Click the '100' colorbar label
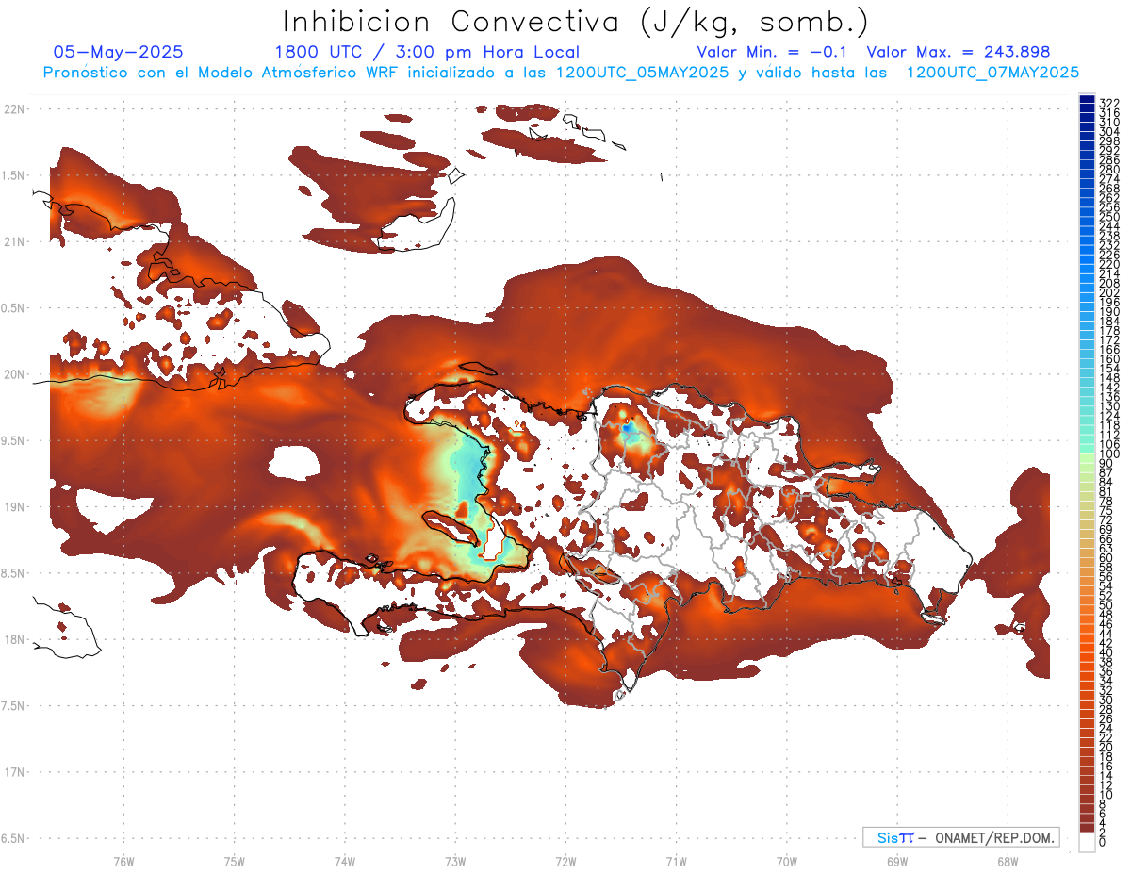Viewport: 1131px width, 874px height. pyautogui.click(x=1108, y=454)
